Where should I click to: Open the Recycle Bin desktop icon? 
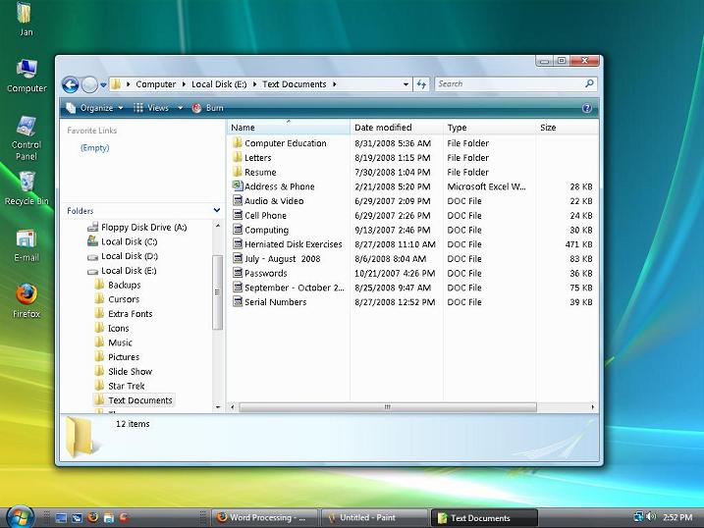click(27, 184)
